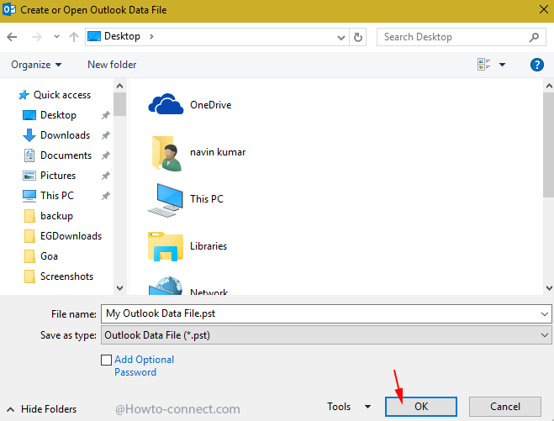Click Pictures photo icon in sidebar
This screenshot has width=554, height=421.
pyautogui.click(x=29, y=176)
